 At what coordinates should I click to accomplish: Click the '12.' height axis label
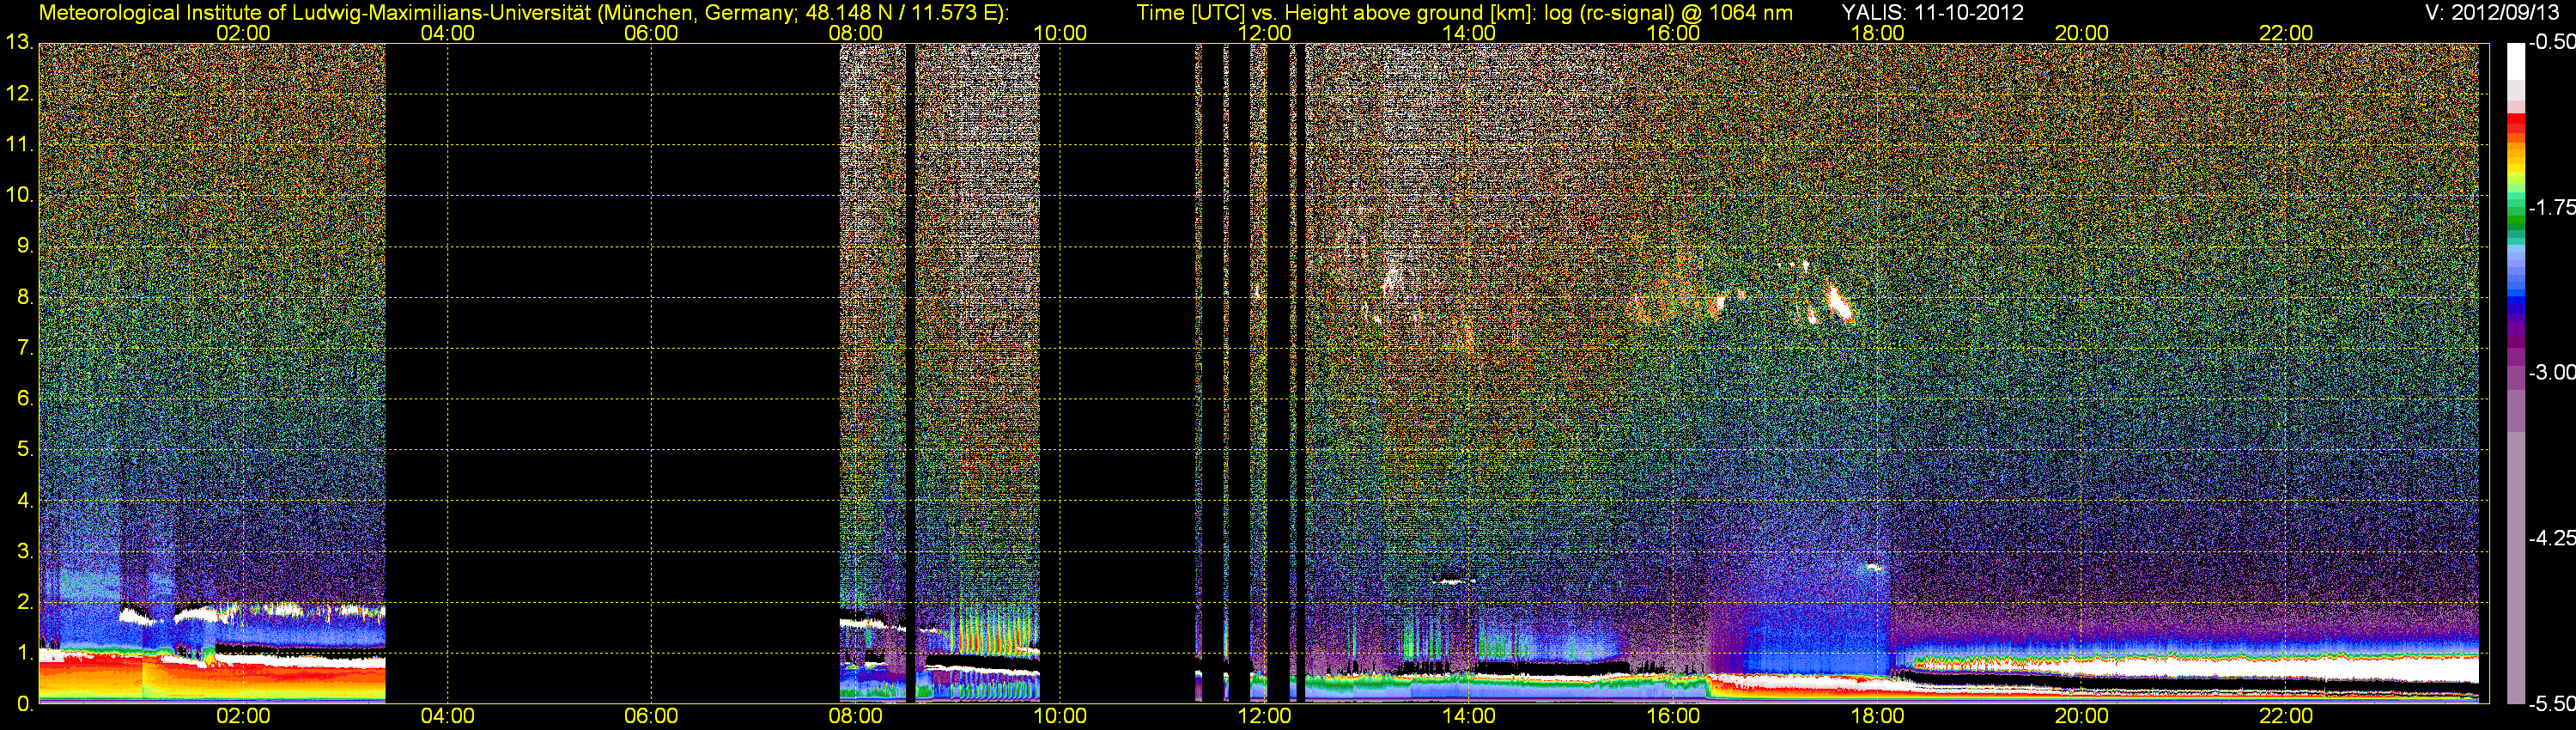click(20, 94)
